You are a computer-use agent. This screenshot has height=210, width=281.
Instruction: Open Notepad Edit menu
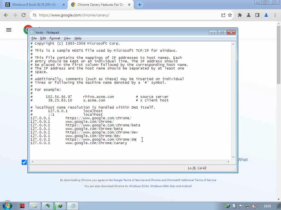coord(43,38)
